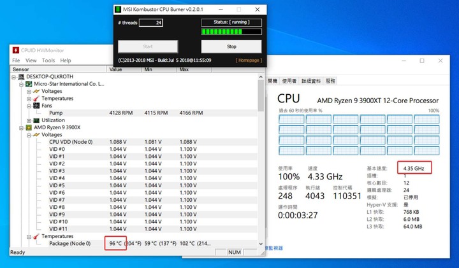Click HWMonitor scrollbar down arrow
Screen dimensions: 459x268
(x=261, y=243)
